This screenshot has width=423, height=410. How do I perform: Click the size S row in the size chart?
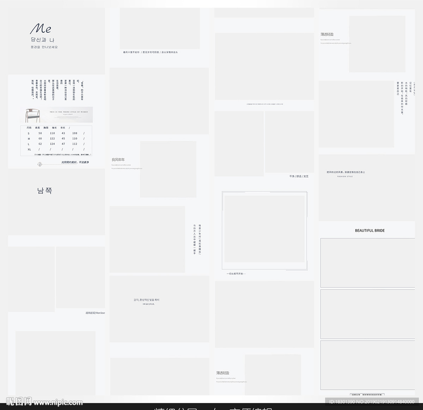tap(56, 133)
